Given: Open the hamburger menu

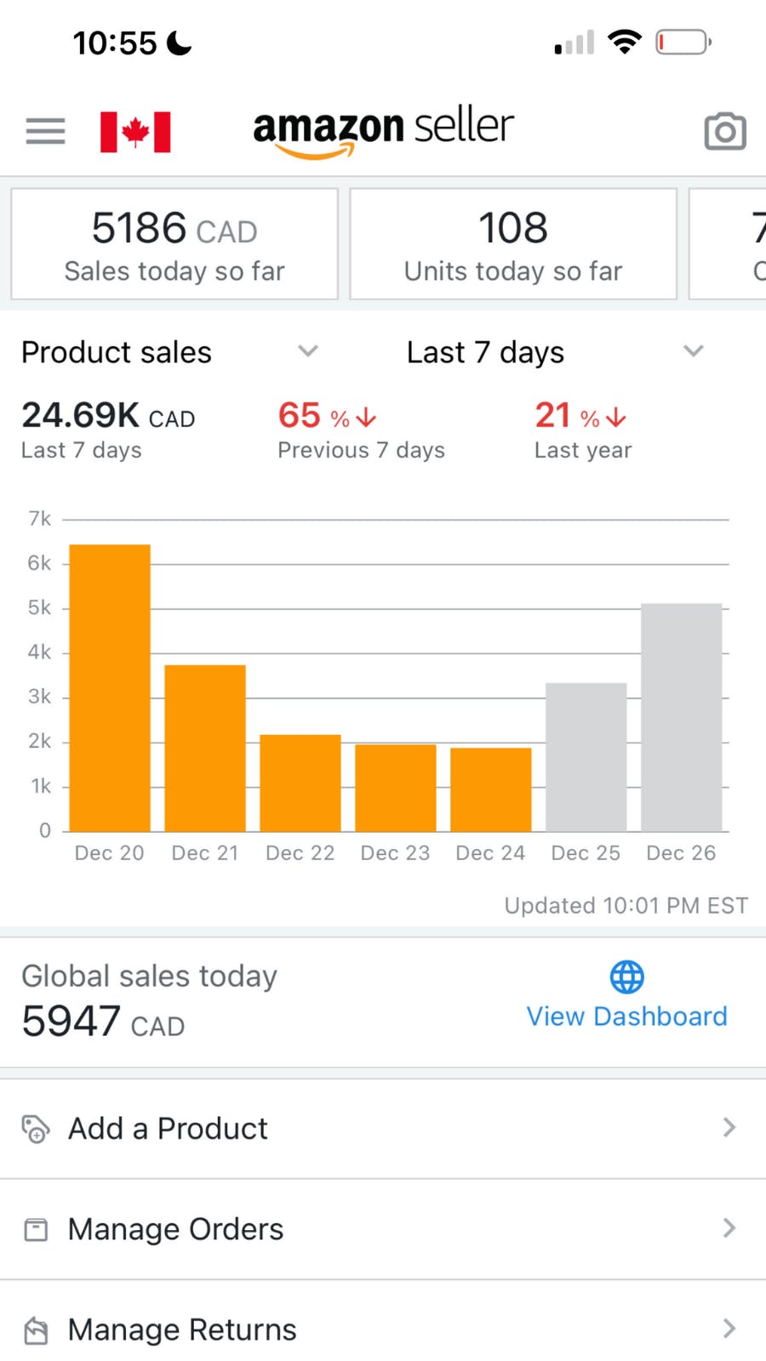Looking at the screenshot, I should coord(45,131).
